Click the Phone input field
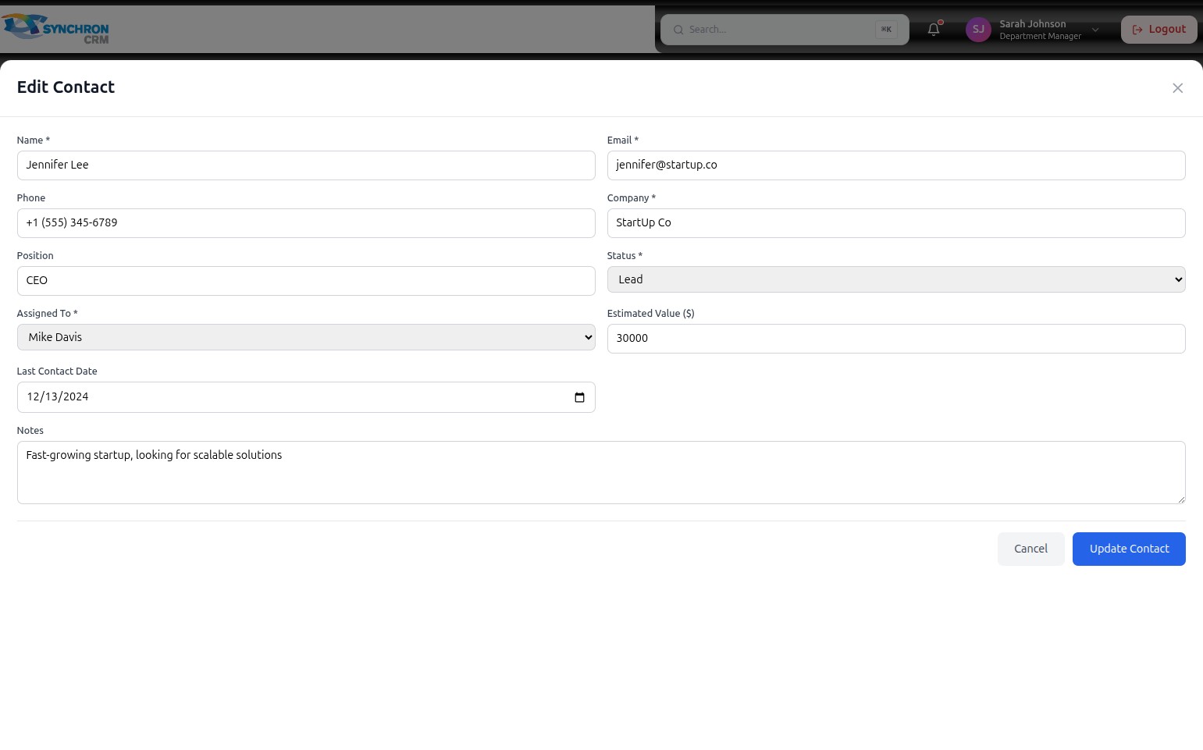This screenshot has width=1203, height=750. coord(306,223)
